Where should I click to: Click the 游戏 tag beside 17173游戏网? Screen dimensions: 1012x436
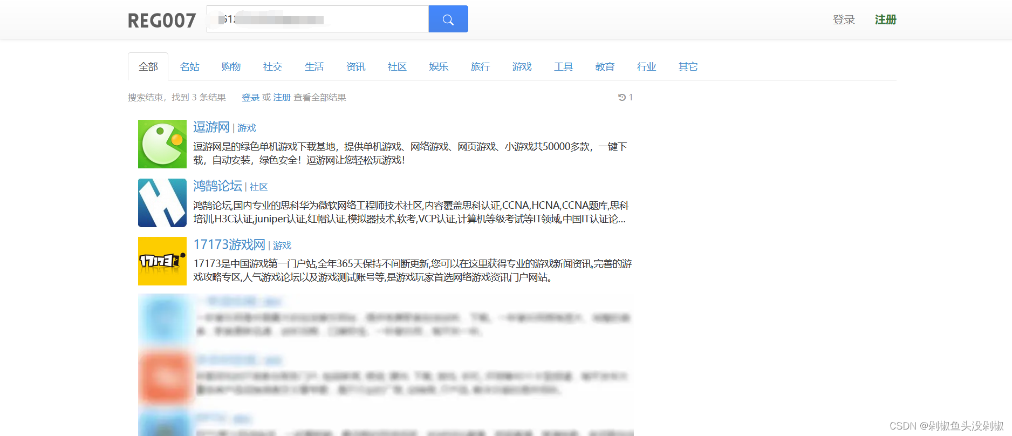pos(282,246)
